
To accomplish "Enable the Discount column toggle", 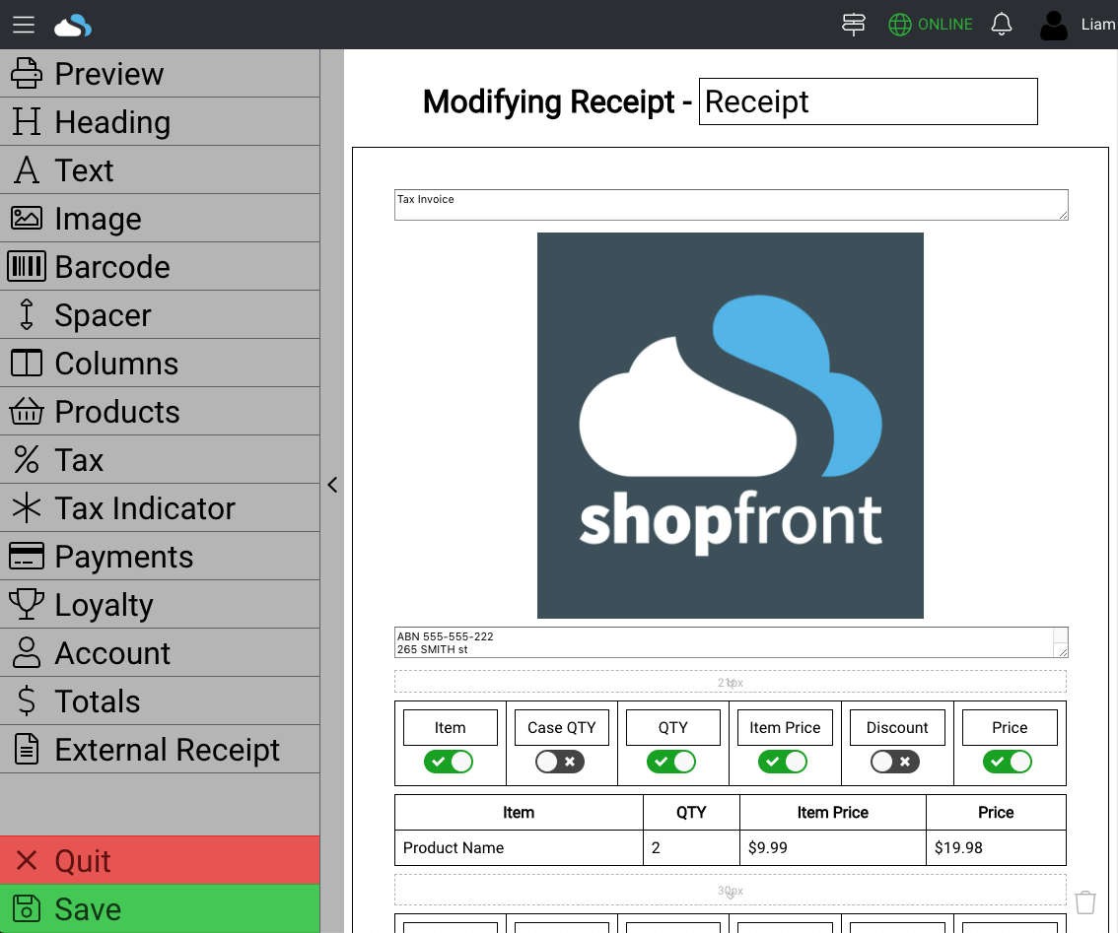I will tap(895, 762).
